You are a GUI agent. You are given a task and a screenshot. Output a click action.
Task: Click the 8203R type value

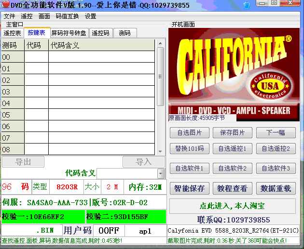click(x=67, y=187)
